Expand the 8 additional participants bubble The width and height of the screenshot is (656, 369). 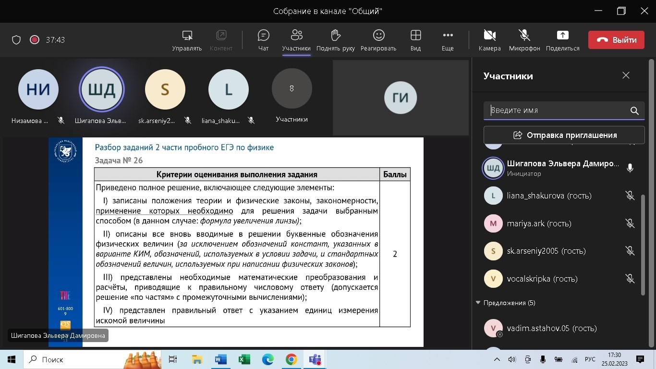pyautogui.click(x=292, y=89)
